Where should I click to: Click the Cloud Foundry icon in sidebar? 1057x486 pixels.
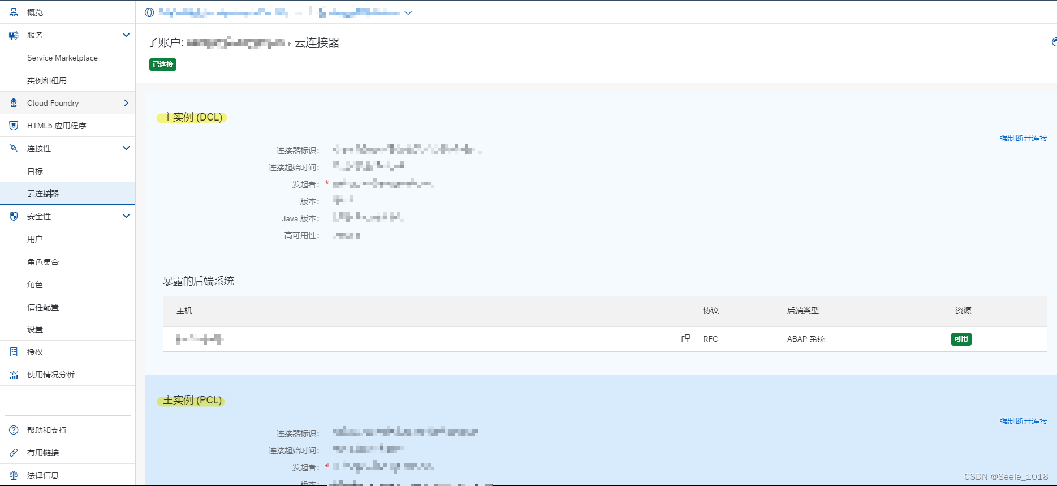point(14,103)
